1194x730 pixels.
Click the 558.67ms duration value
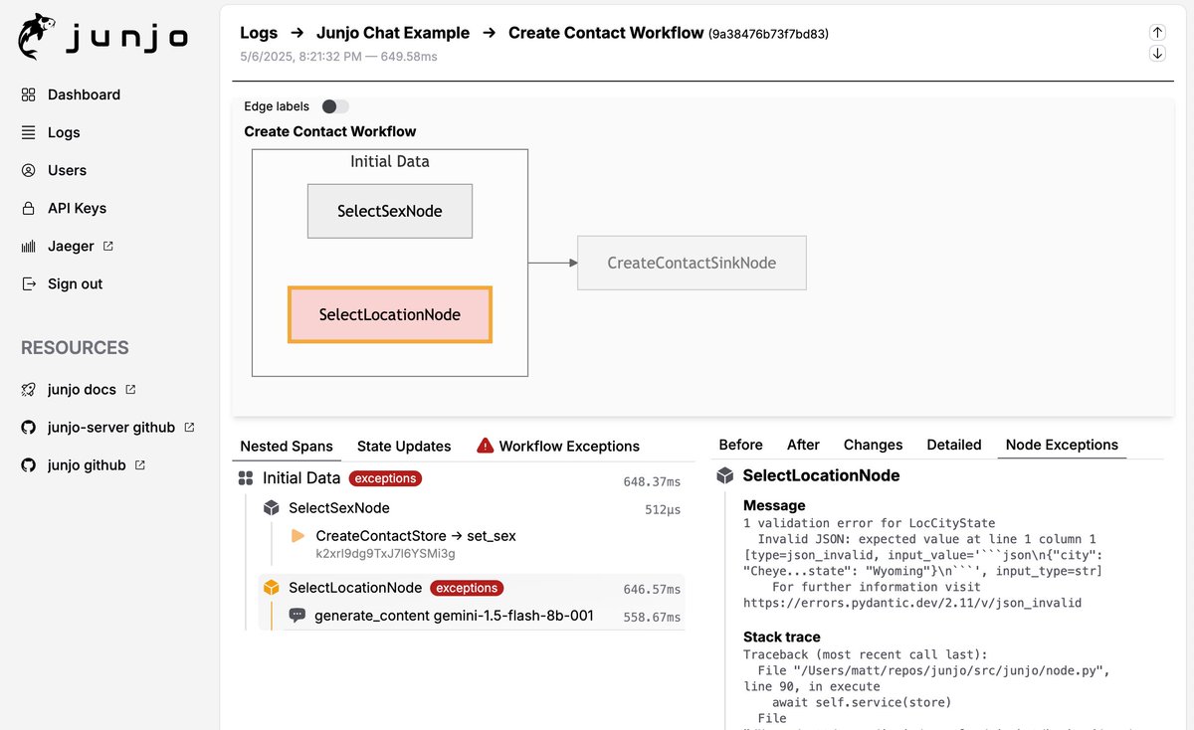pyautogui.click(x=652, y=618)
